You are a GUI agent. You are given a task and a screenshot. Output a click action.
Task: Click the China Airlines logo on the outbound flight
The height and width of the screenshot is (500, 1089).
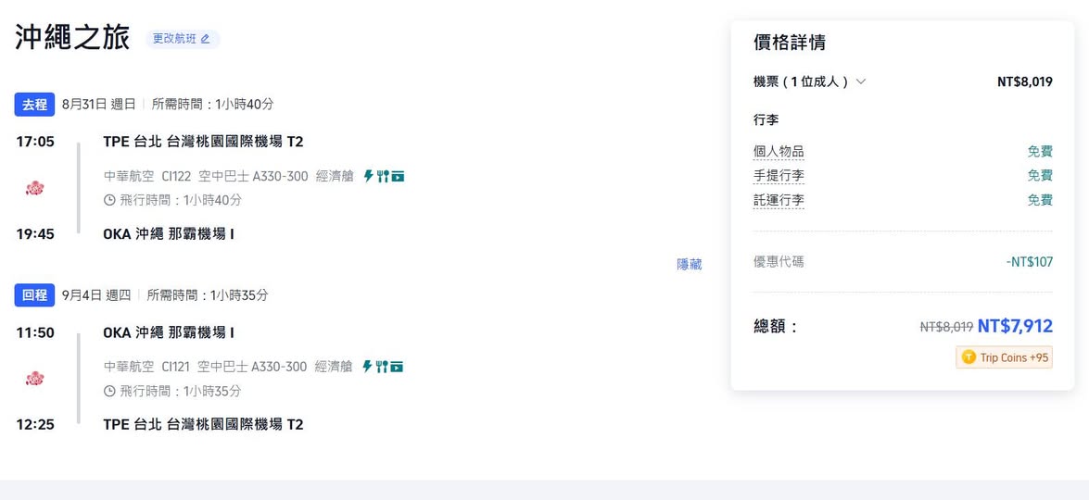point(35,188)
